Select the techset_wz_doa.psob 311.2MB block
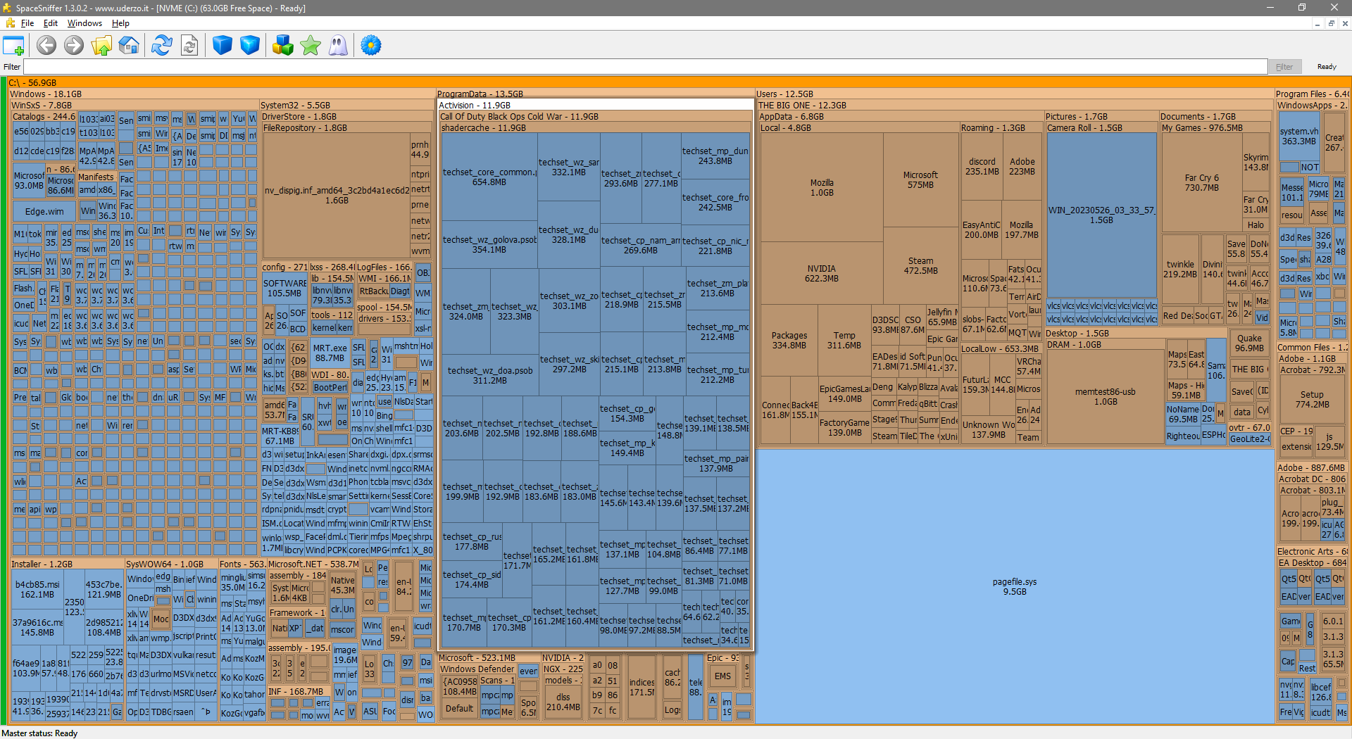 click(x=489, y=375)
